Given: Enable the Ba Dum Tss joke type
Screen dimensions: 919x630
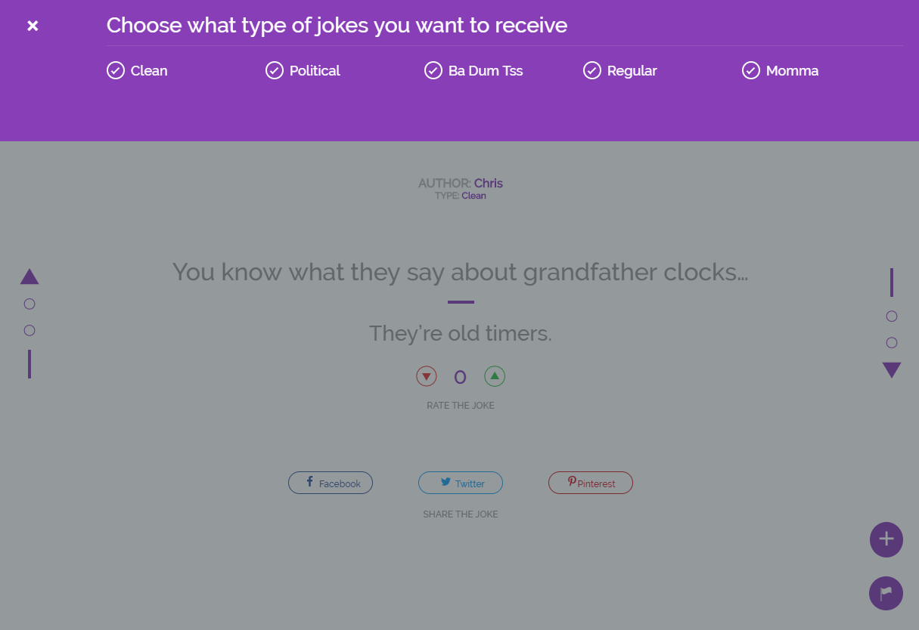Looking at the screenshot, I should tap(433, 69).
